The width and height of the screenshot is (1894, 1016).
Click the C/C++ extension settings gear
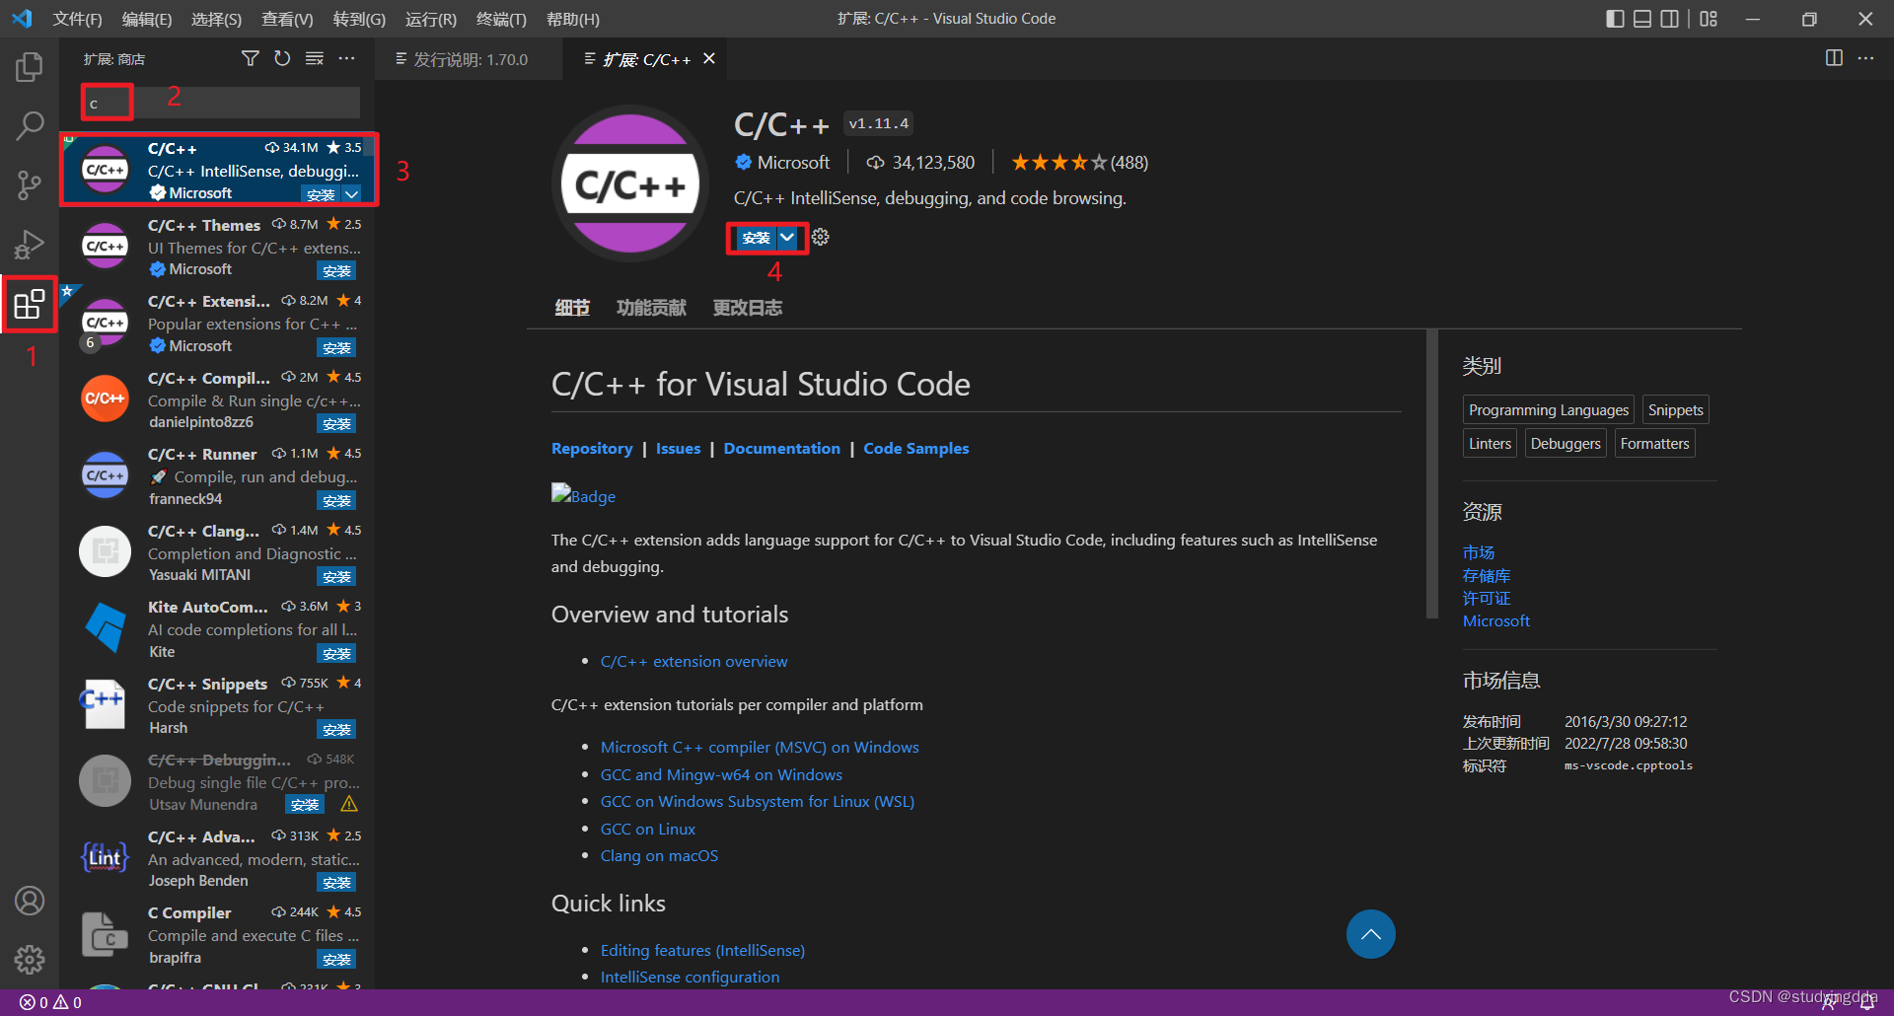pos(820,237)
